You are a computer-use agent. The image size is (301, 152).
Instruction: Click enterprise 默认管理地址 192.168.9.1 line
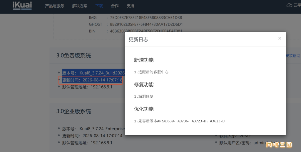pos(87,143)
